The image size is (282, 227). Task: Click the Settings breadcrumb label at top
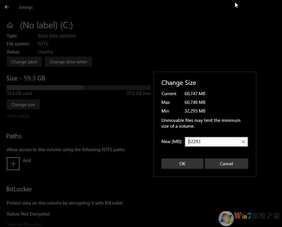coord(25,7)
